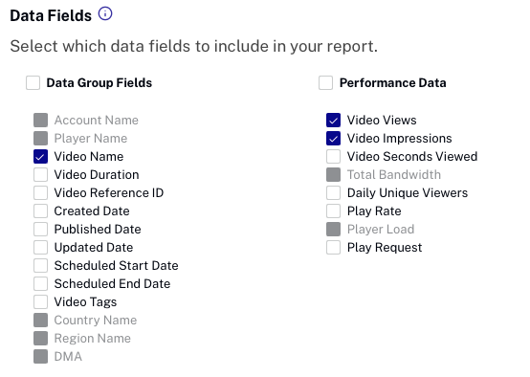This screenshot has width=530, height=377.
Task: Tick the Scheduled Start Date checkbox
Action: [40, 266]
